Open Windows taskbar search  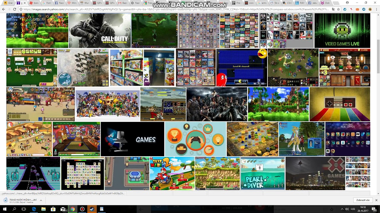pos(14,209)
